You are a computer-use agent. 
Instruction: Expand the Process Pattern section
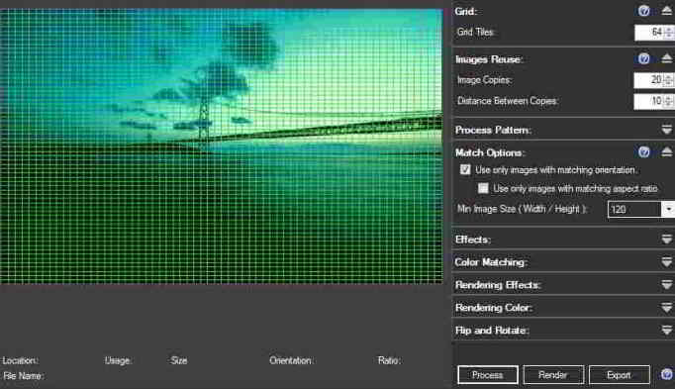point(667,130)
